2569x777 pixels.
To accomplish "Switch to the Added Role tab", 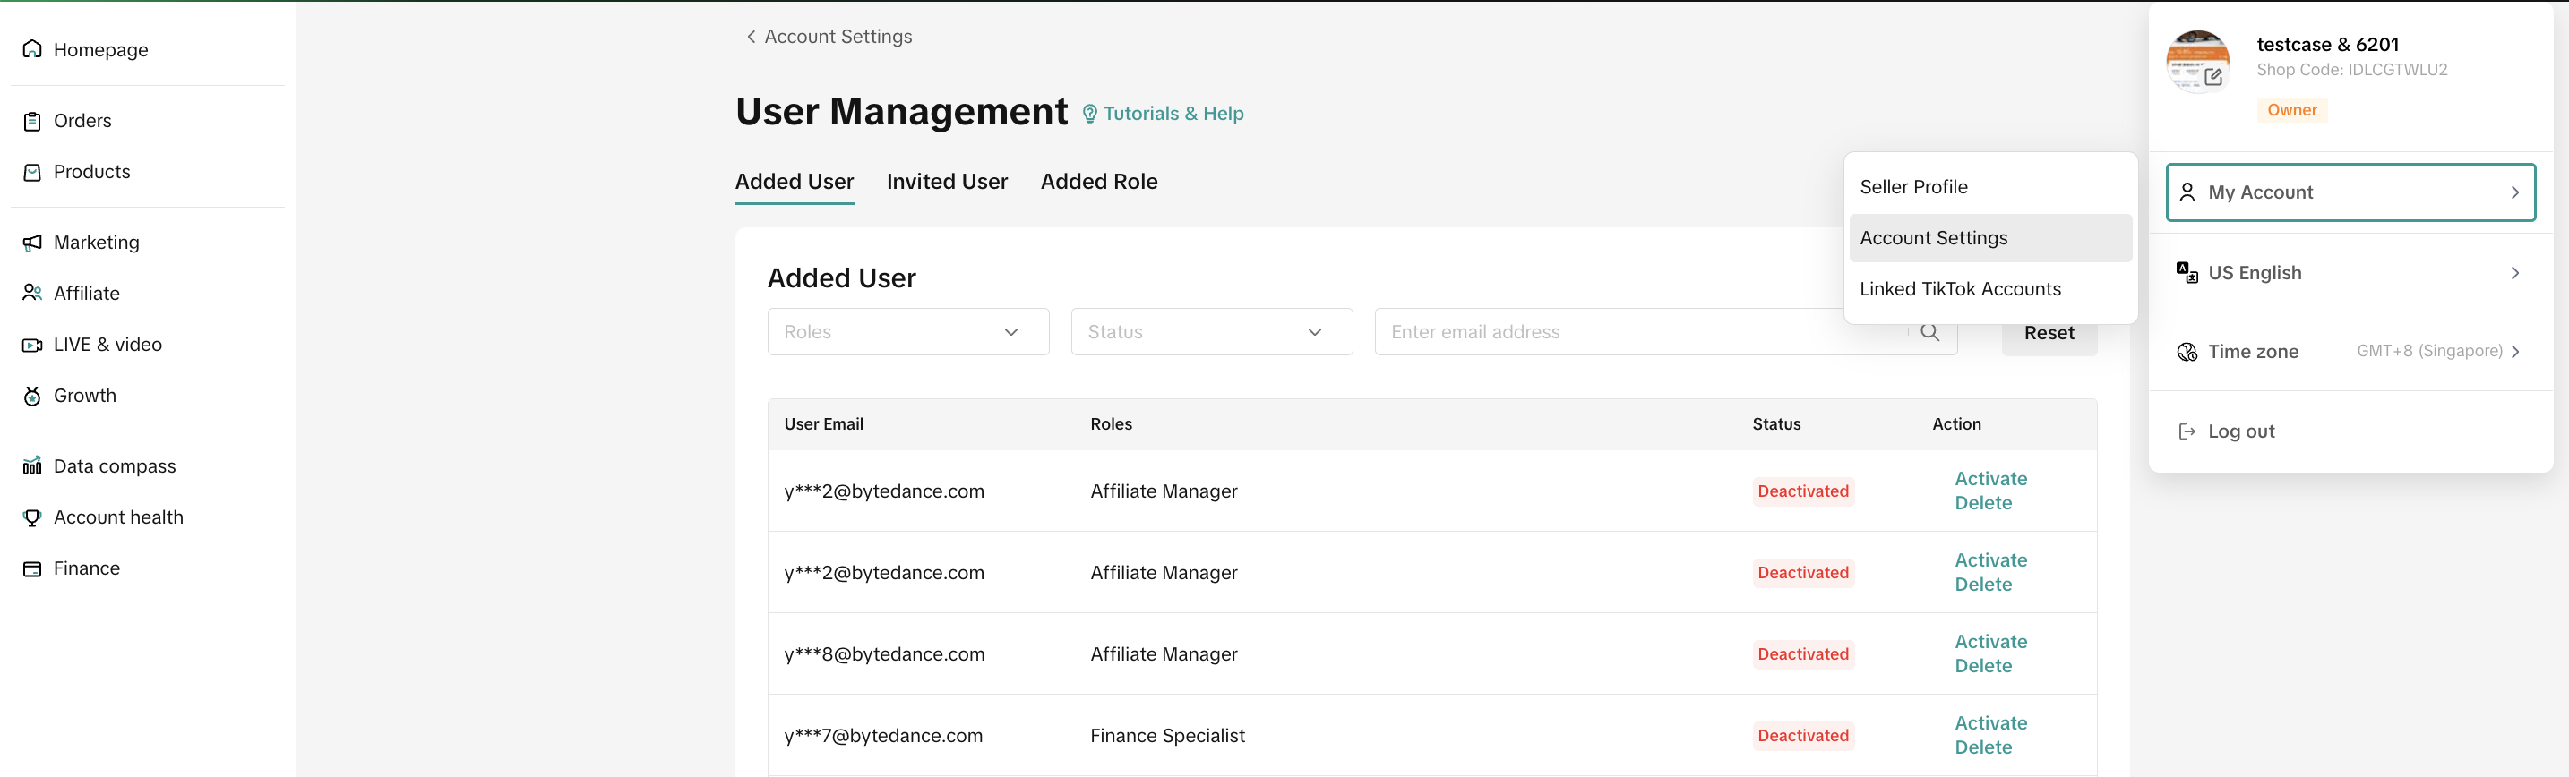I will (1098, 182).
